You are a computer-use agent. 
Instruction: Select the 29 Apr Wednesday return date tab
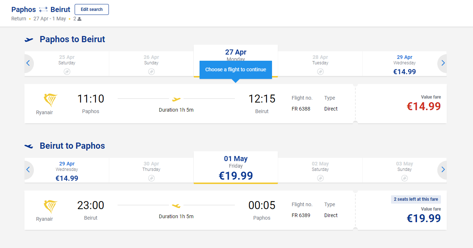click(x=67, y=171)
